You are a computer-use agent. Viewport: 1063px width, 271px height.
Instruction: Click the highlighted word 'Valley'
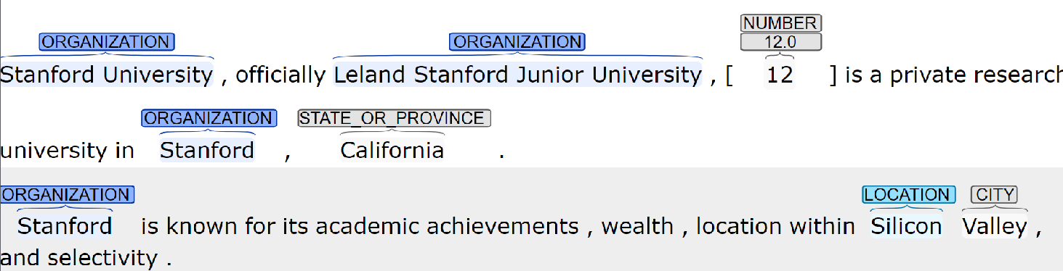point(995,227)
